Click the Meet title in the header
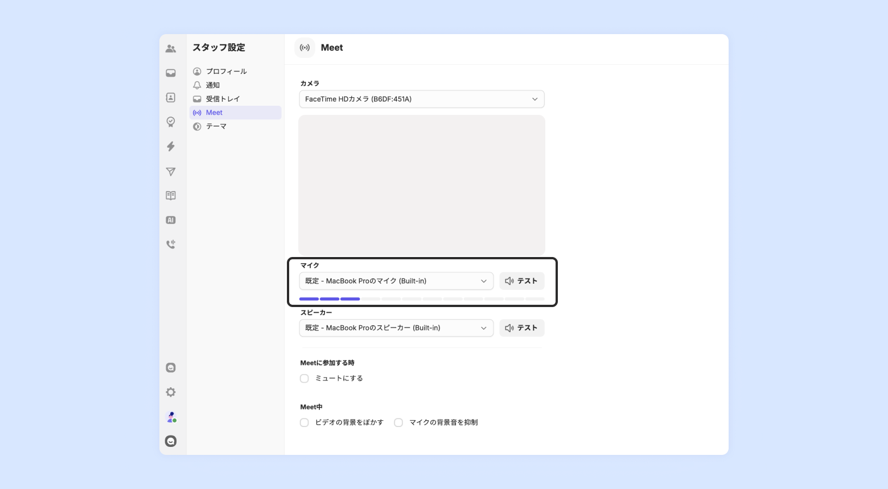This screenshot has width=888, height=489. 332,48
